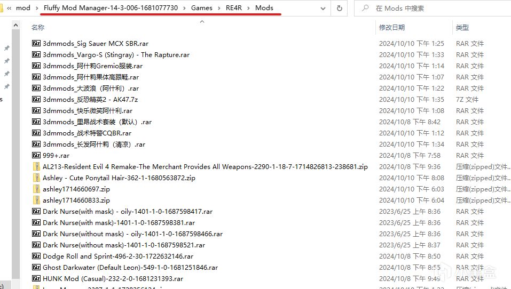Click date 2023/6/25 上午 8:37 of Dark Nurse
Image resolution: width=511 pixels, height=289 pixels.
410,245
